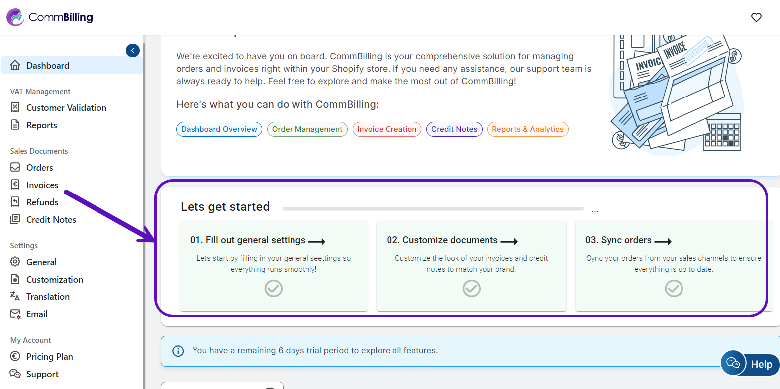Click the CommBilling logo
Viewport: 780px width, 389px height.
(50, 17)
